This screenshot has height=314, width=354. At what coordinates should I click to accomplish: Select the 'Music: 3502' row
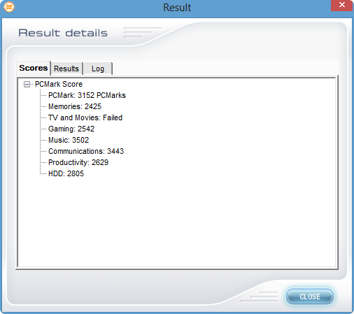[x=69, y=140]
